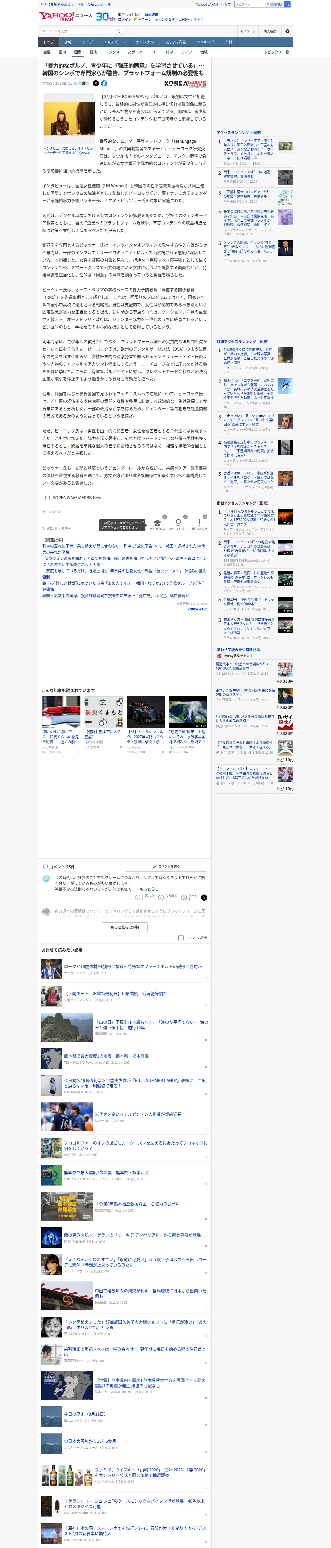Open the エキスパート tab
This screenshot has height=1548, width=331.
tap(114, 42)
